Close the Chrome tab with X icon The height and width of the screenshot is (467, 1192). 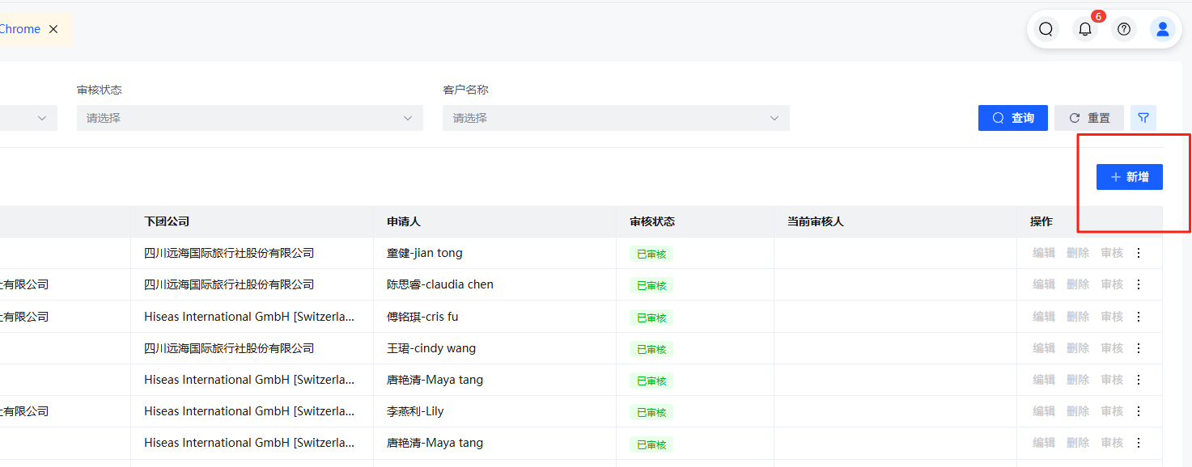coord(53,29)
